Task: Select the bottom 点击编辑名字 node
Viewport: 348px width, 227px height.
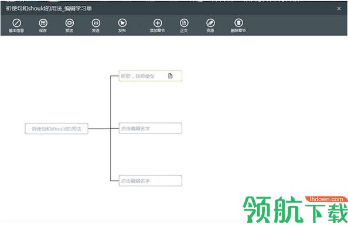Action: 151,181
